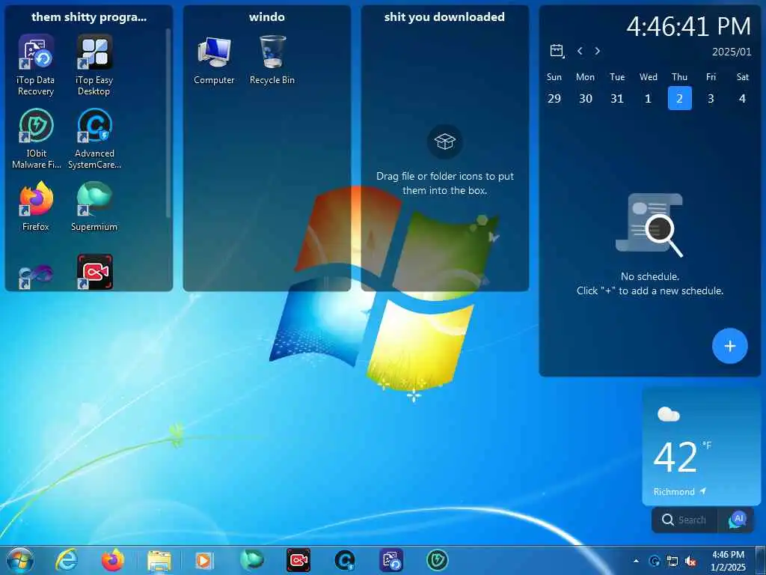Open Windows Explorer from taskbar
This screenshot has width=766, height=575.
[x=159, y=560]
